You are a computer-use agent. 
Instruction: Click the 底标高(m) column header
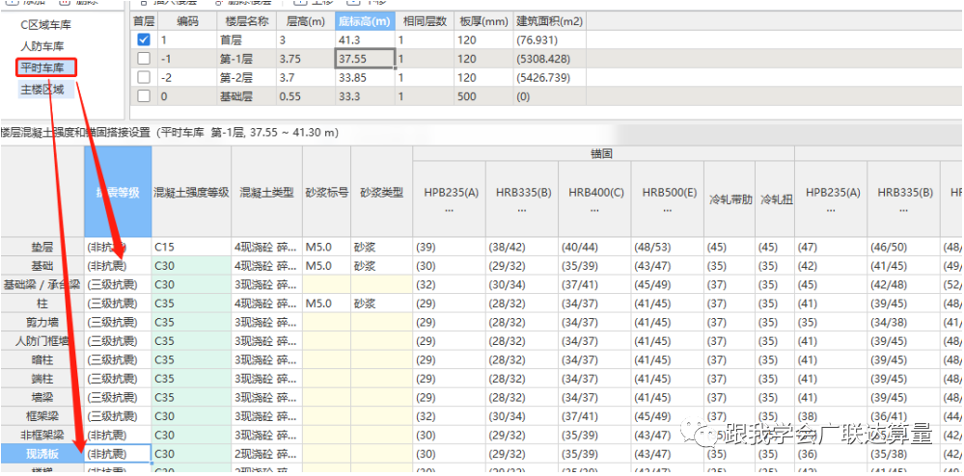[365, 21]
